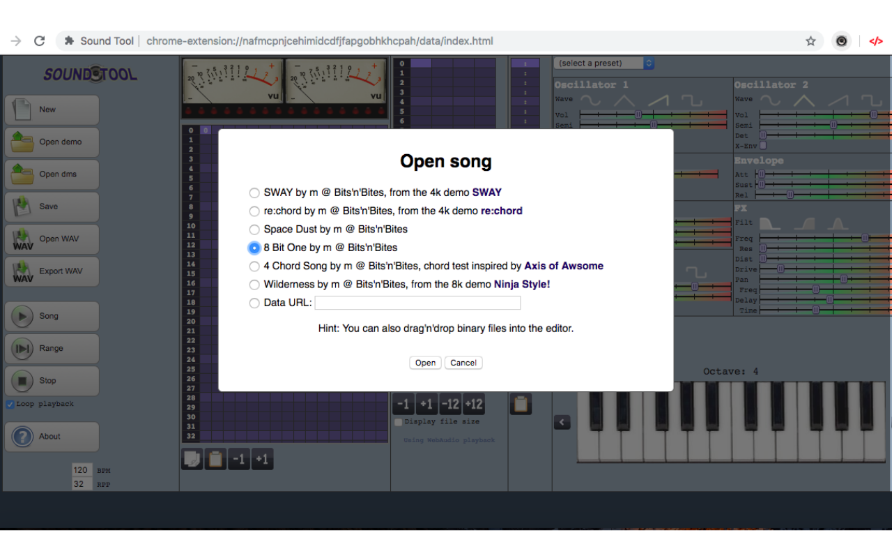Select the Space Dust song option

coord(254,229)
